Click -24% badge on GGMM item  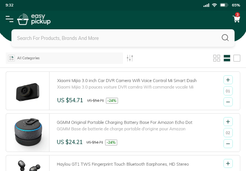(x=111, y=142)
